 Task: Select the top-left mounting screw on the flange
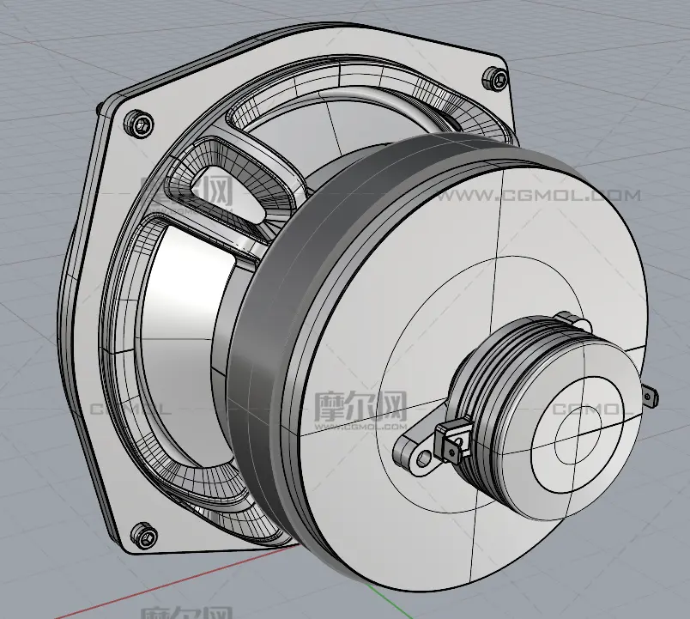coord(140,124)
